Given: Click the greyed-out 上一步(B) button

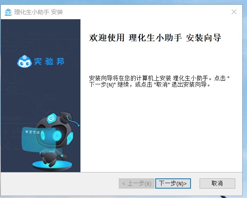Looking at the screenshot, I should click(x=136, y=183).
